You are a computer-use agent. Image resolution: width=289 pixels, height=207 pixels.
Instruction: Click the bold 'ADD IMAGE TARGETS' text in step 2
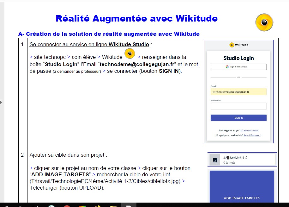(x=60, y=174)
